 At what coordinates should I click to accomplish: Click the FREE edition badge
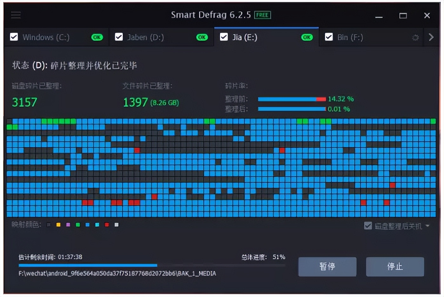click(262, 15)
